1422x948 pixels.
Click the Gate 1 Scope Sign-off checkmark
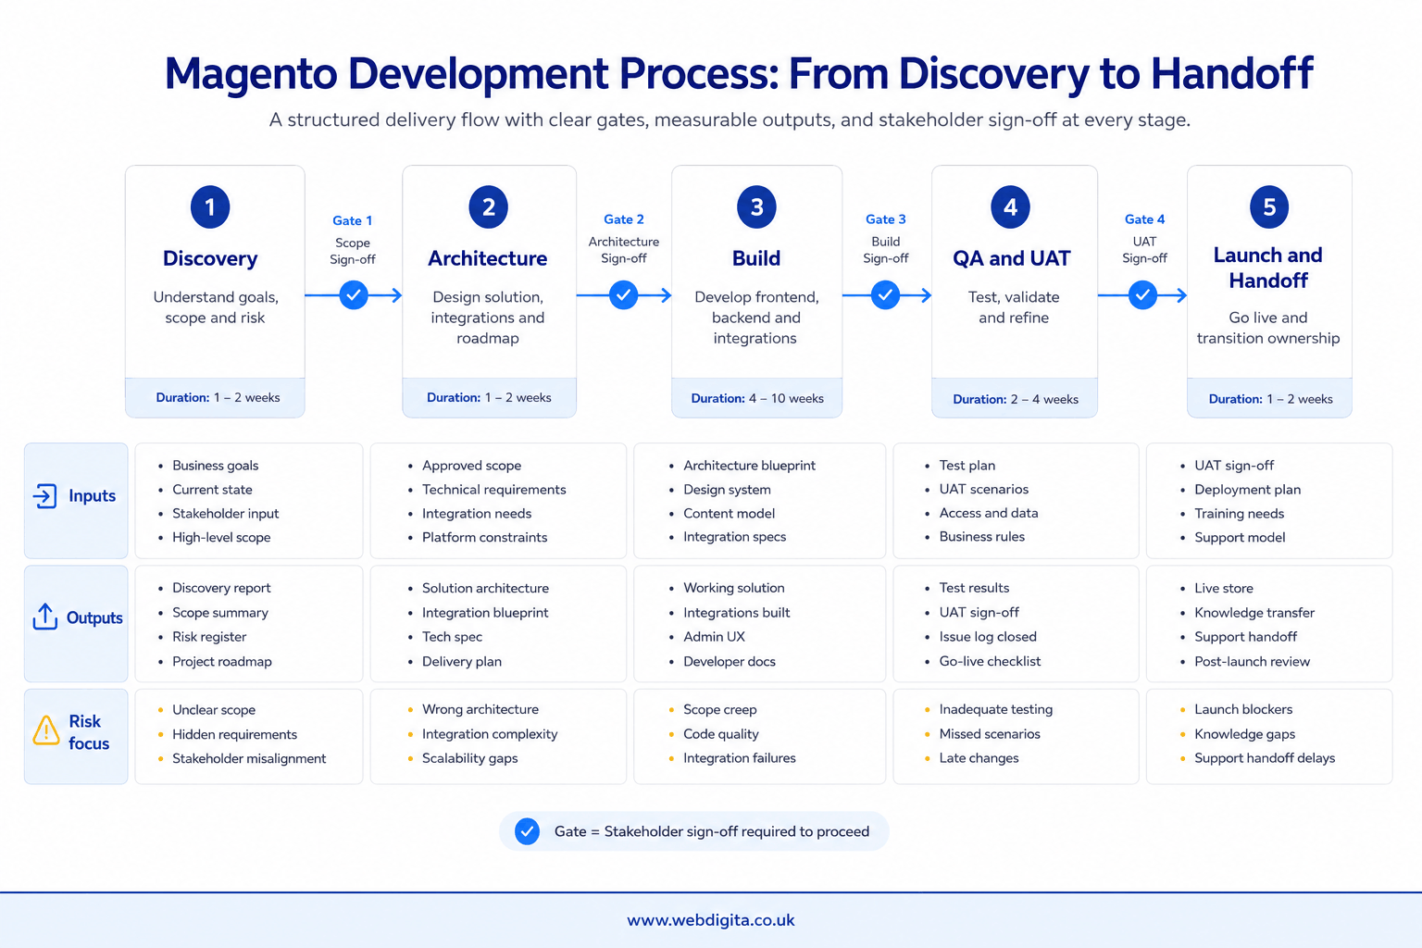click(x=354, y=295)
